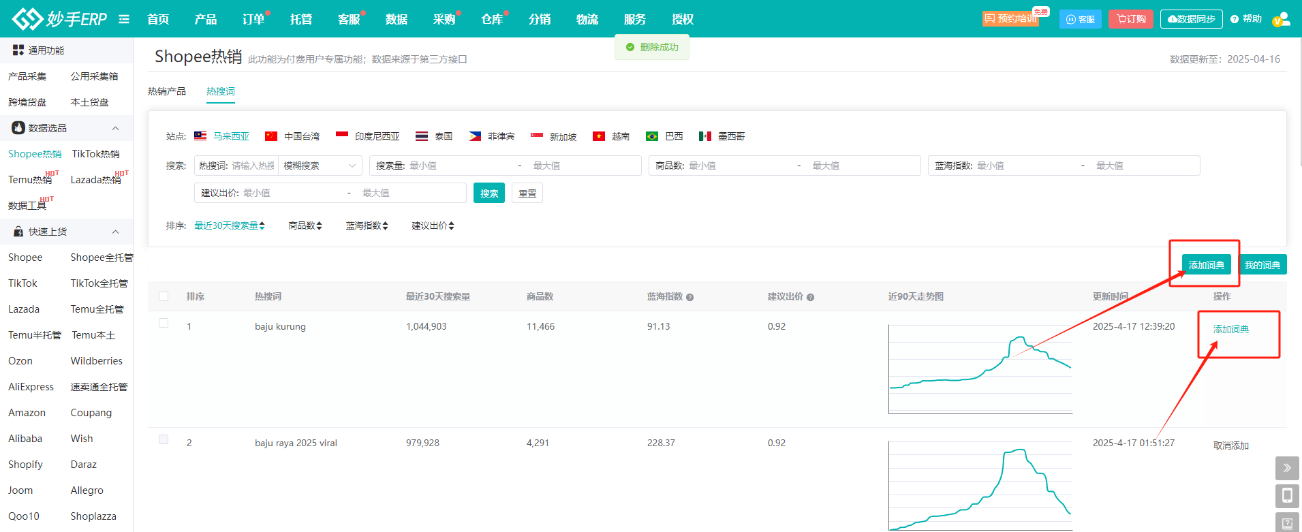Open the 授权 top menu
Image resolution: width=1302 pixels, height=532 pixels.
click(x=683, y=19)
